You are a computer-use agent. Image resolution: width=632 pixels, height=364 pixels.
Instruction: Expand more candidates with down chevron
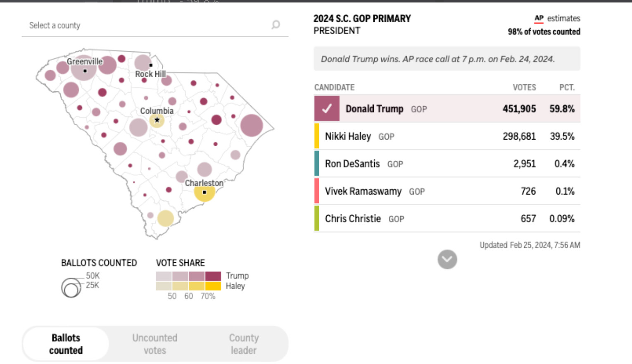447,259
